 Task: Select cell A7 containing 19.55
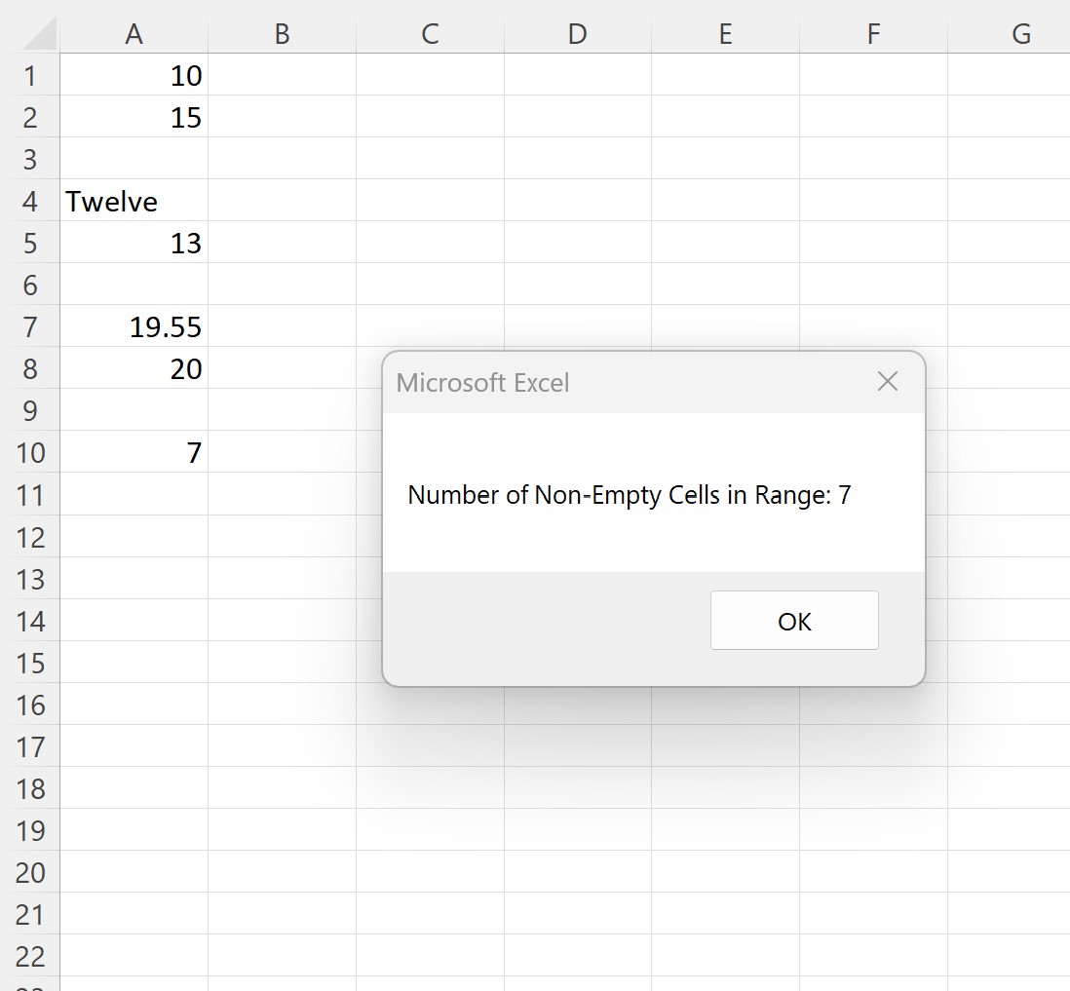point(134,326)
